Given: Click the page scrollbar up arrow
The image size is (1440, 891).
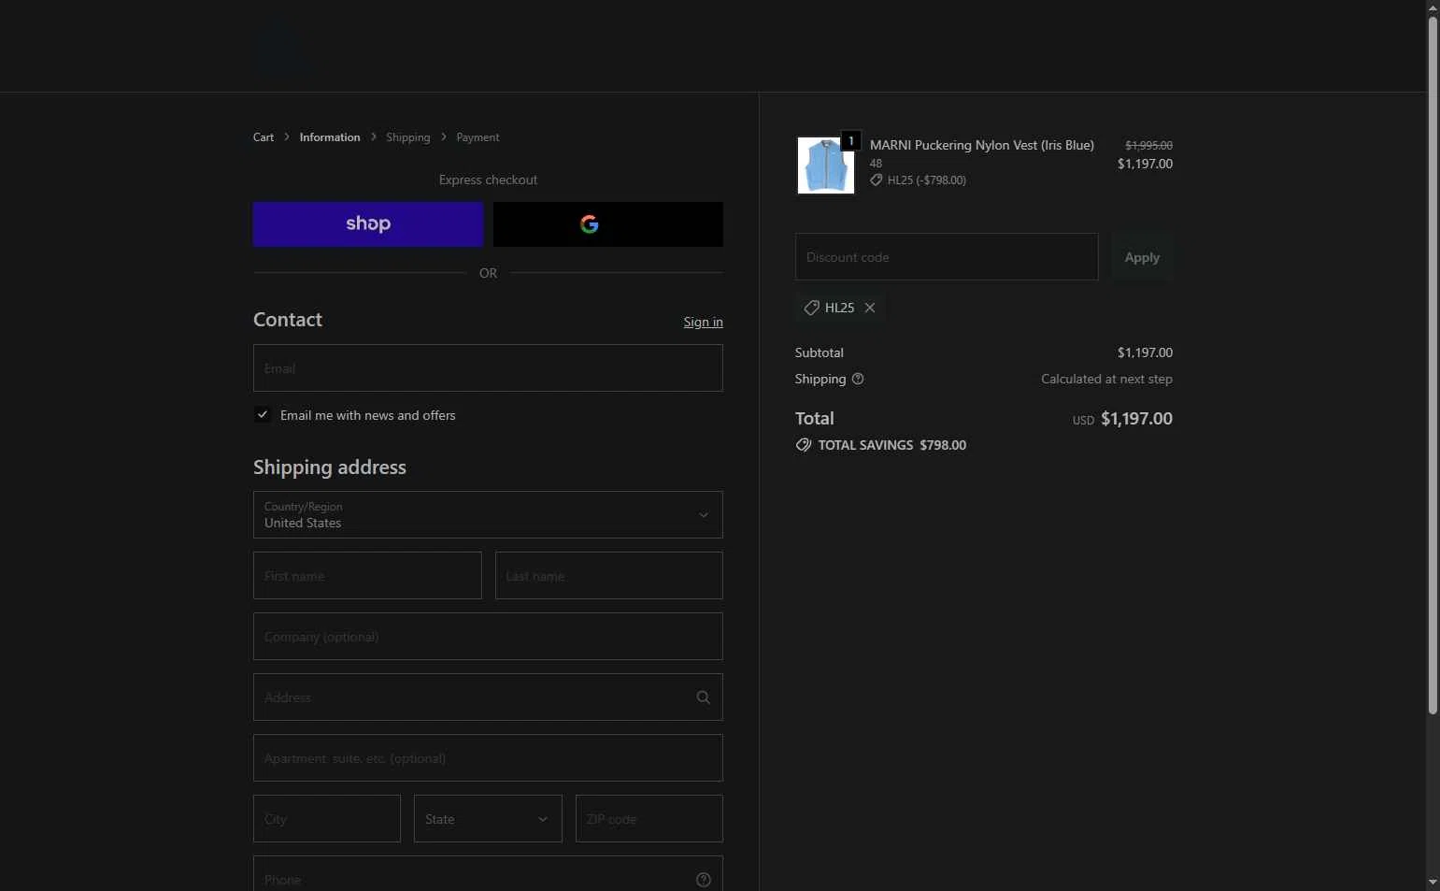Looking at the screenshot, I should pos(1433,7).
